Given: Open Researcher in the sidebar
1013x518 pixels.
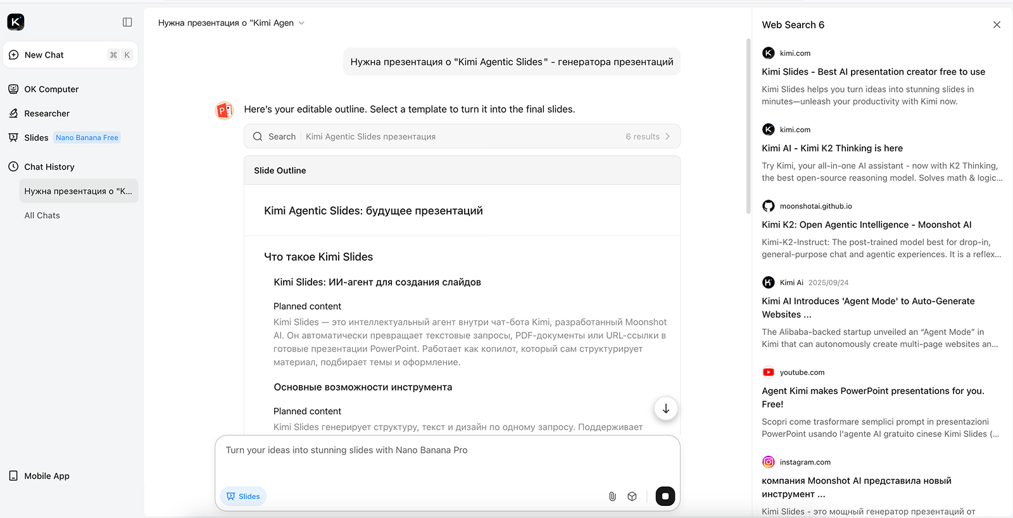Looking at the screenshot, I should tap(47, 113).
